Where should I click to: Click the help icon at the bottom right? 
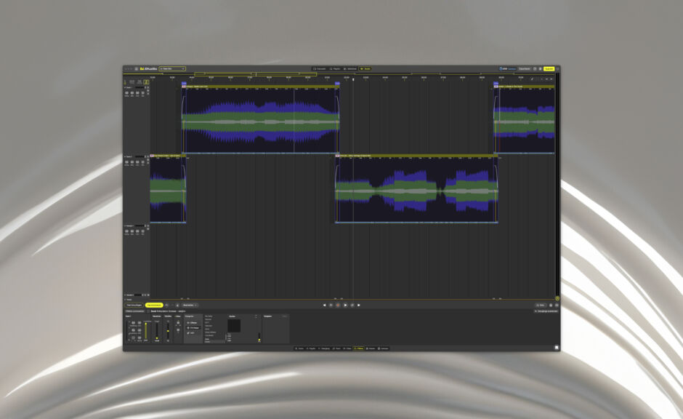coord(557,347)
